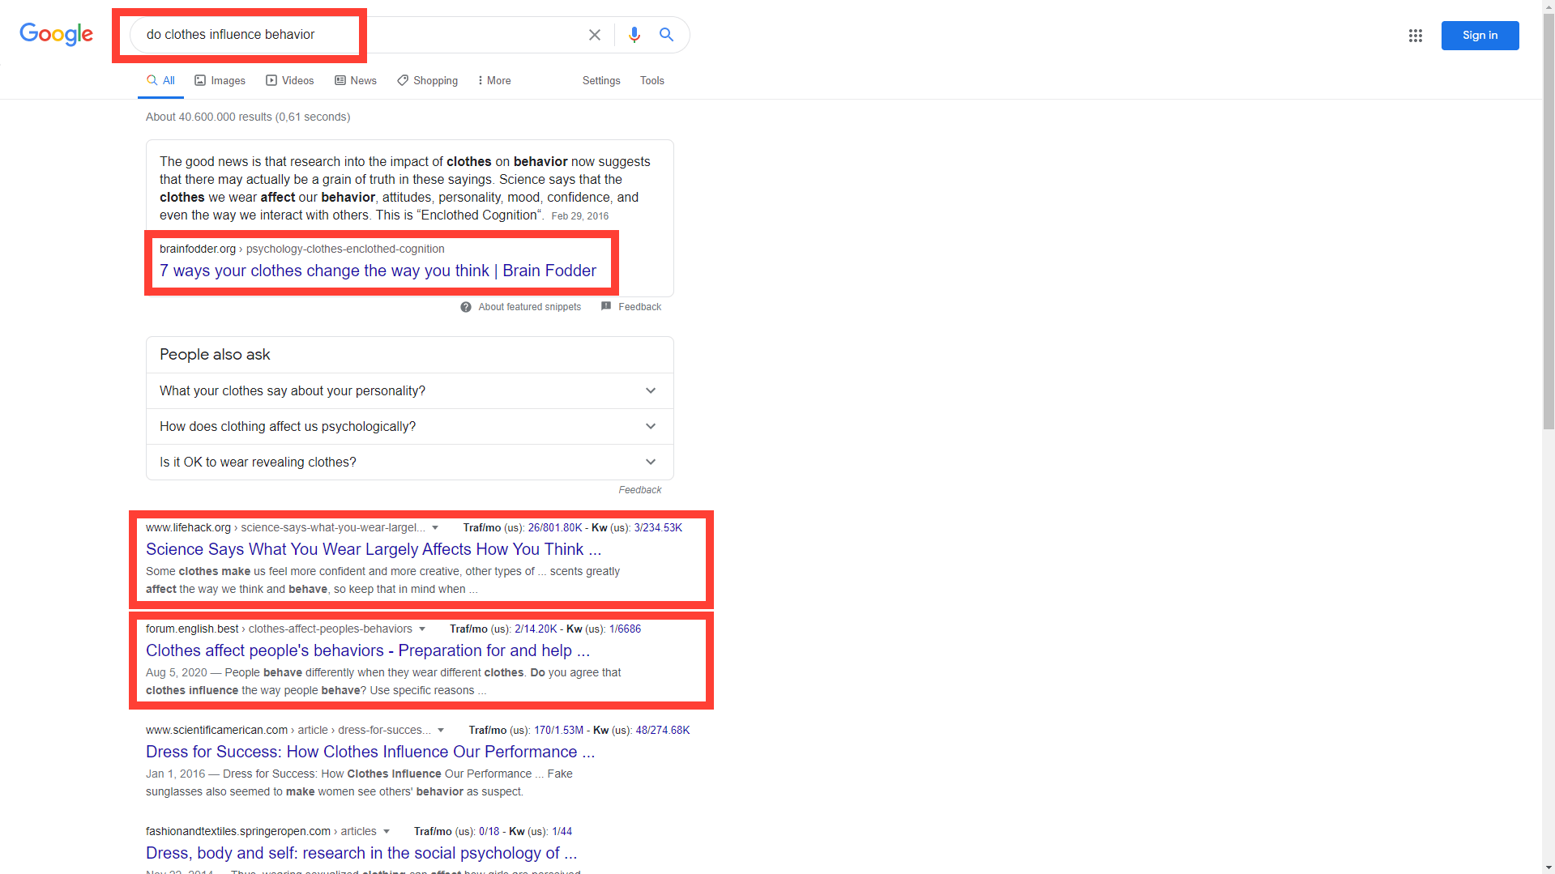The width and height of the screenshot is (1555, 874).
Task: Click the microphone voice search icon
Action: point(634,35)
